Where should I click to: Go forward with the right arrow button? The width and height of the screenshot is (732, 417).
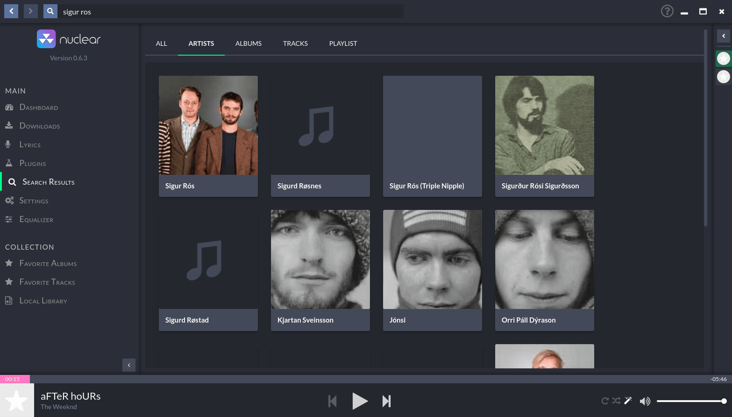pos(31,11)
